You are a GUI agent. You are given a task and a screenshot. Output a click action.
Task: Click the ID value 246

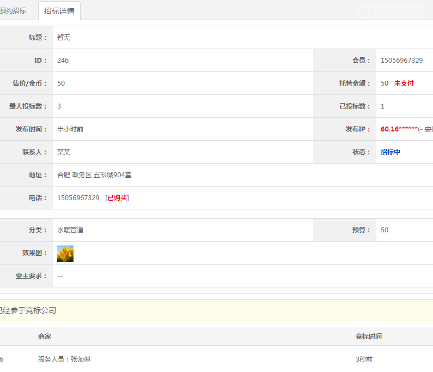pyautogui.click(x=63, y=61)
